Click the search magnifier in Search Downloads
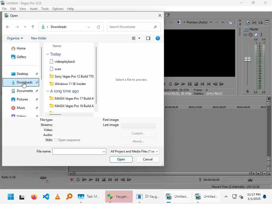The image size is (272, 204). tap(155, 27)
